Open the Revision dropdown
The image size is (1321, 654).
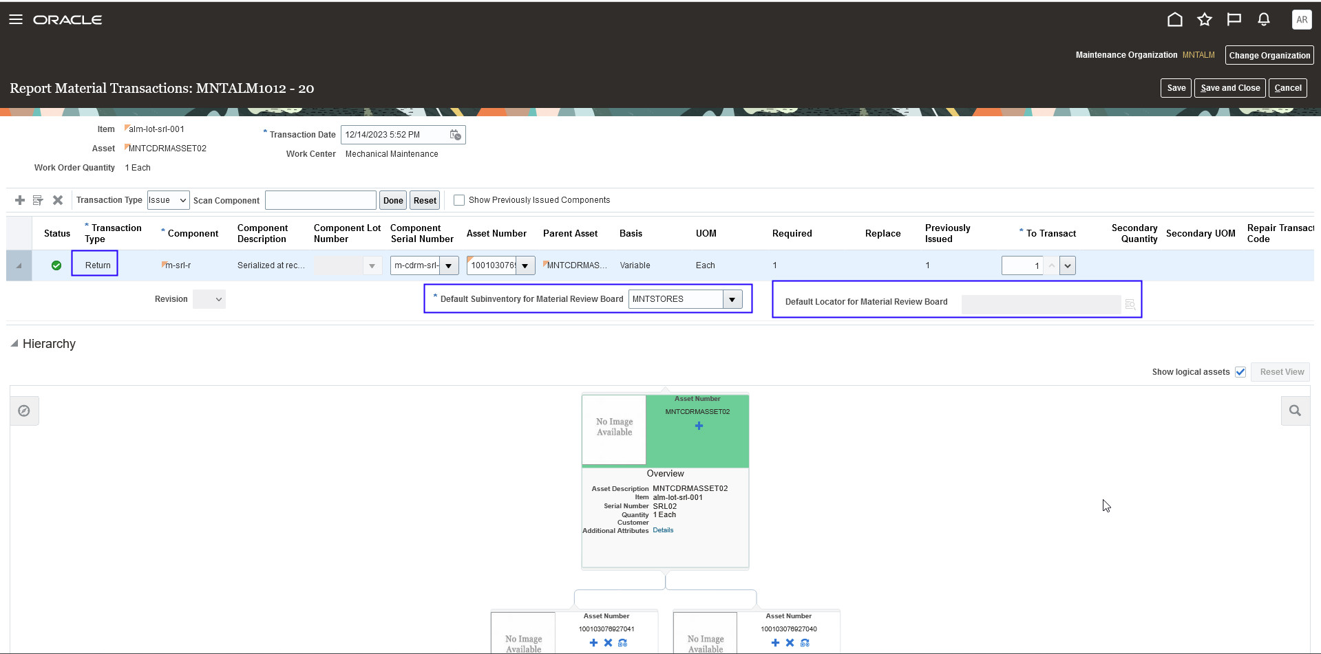tap(209, 299)
